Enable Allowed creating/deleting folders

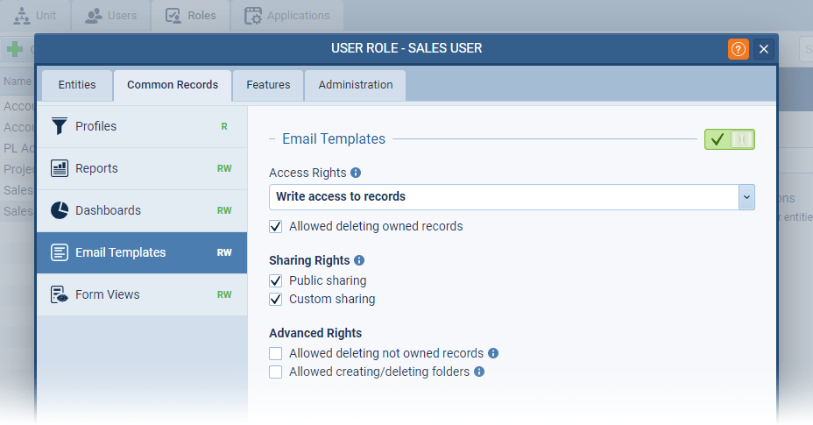[276, 372]
